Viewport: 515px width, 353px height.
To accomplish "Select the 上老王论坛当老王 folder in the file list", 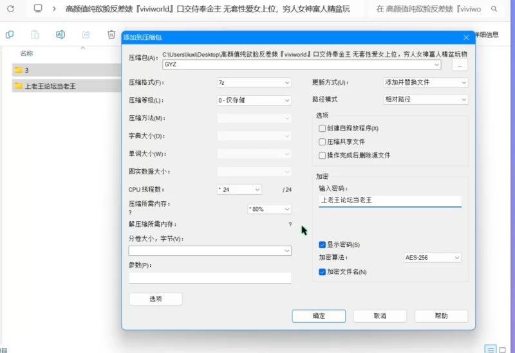I will coord(67,86).
